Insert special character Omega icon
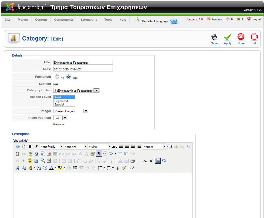264x218 pixels. 164,161
